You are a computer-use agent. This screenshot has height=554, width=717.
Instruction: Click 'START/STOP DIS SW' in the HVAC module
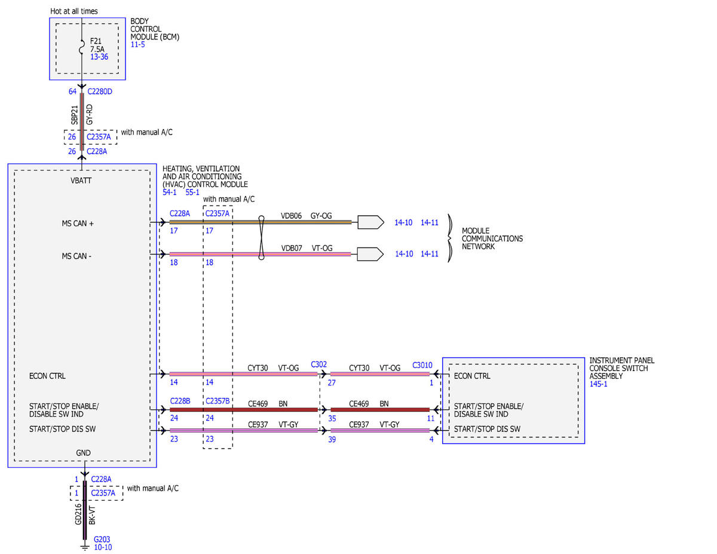[x=62, y=429]
